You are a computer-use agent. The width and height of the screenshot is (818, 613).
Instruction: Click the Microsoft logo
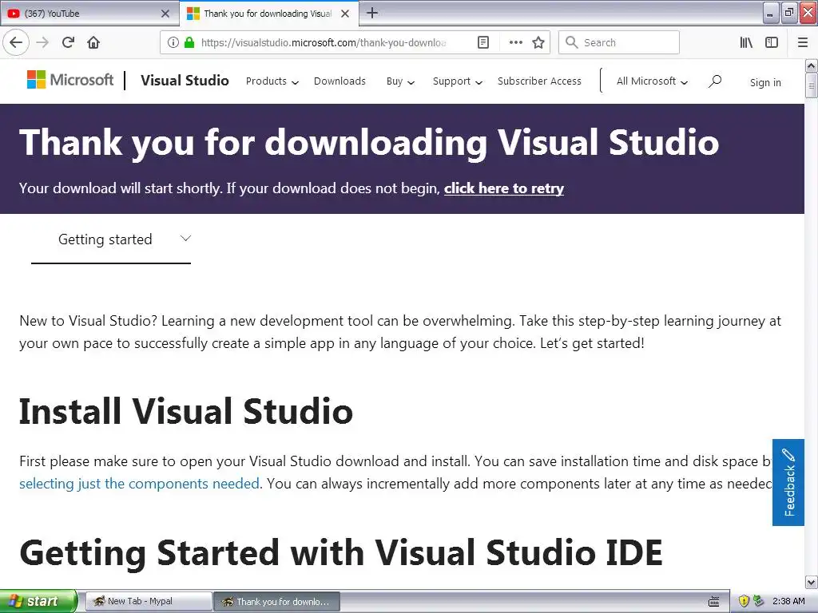pyautogui.click(x=70, y=80)
